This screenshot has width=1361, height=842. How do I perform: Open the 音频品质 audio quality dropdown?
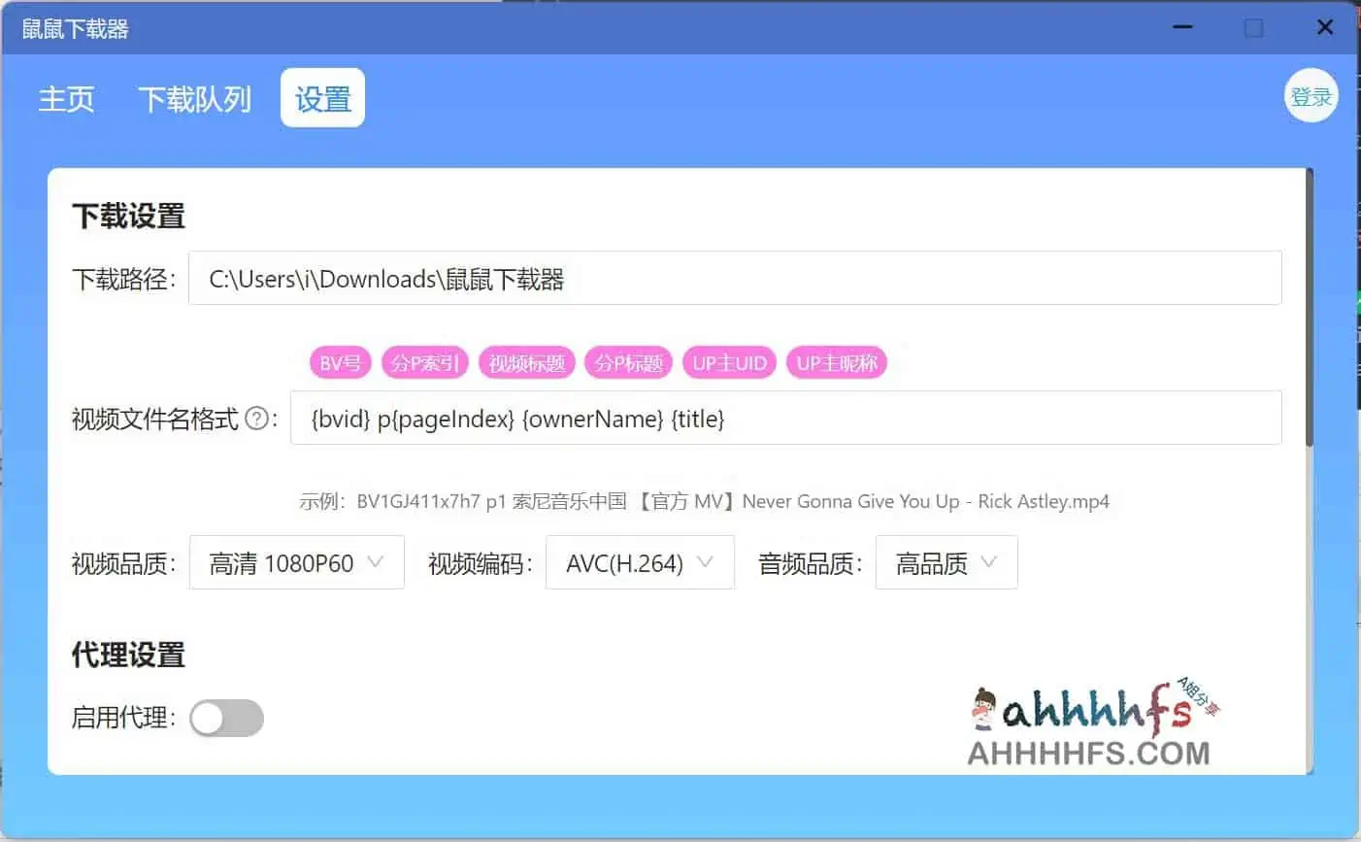(x=946, y=562)
